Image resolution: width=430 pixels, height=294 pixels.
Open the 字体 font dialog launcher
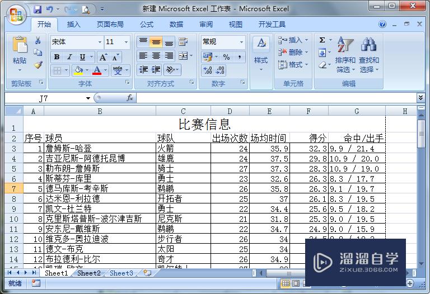click(x=128, y=82)
